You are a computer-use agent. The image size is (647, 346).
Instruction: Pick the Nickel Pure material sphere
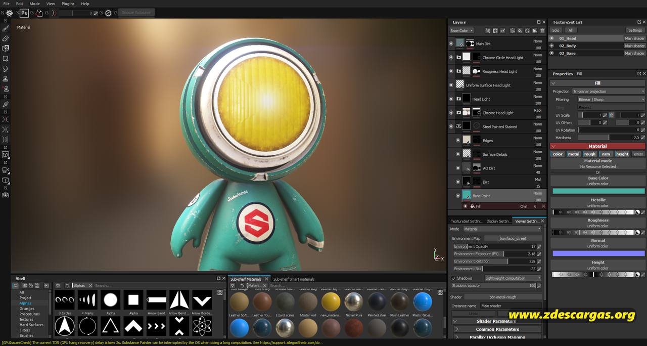tap(353, 301)
